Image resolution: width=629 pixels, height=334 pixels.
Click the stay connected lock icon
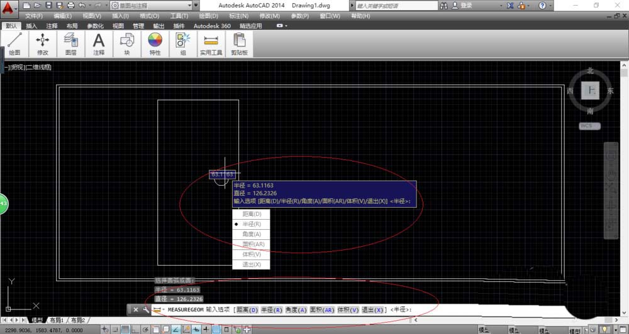tap(521, 6)
